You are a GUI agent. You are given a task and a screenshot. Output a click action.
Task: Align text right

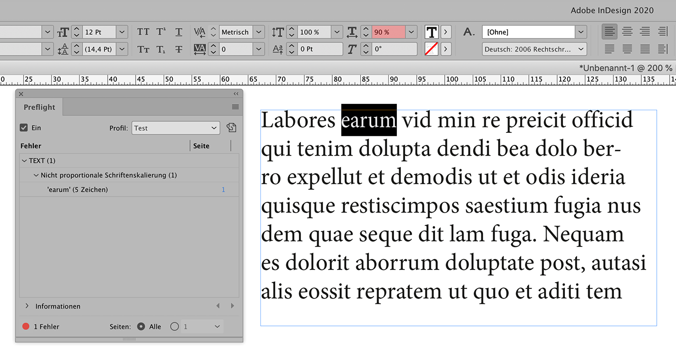645,32
